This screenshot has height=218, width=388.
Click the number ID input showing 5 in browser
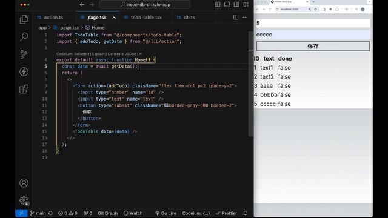point(313,23)
